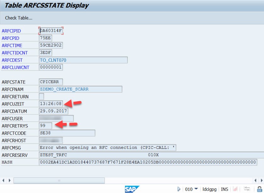Click the ARFCRHOST label text
The height and width of the screenshot is (193, 264).
click(x=14, y=141)
